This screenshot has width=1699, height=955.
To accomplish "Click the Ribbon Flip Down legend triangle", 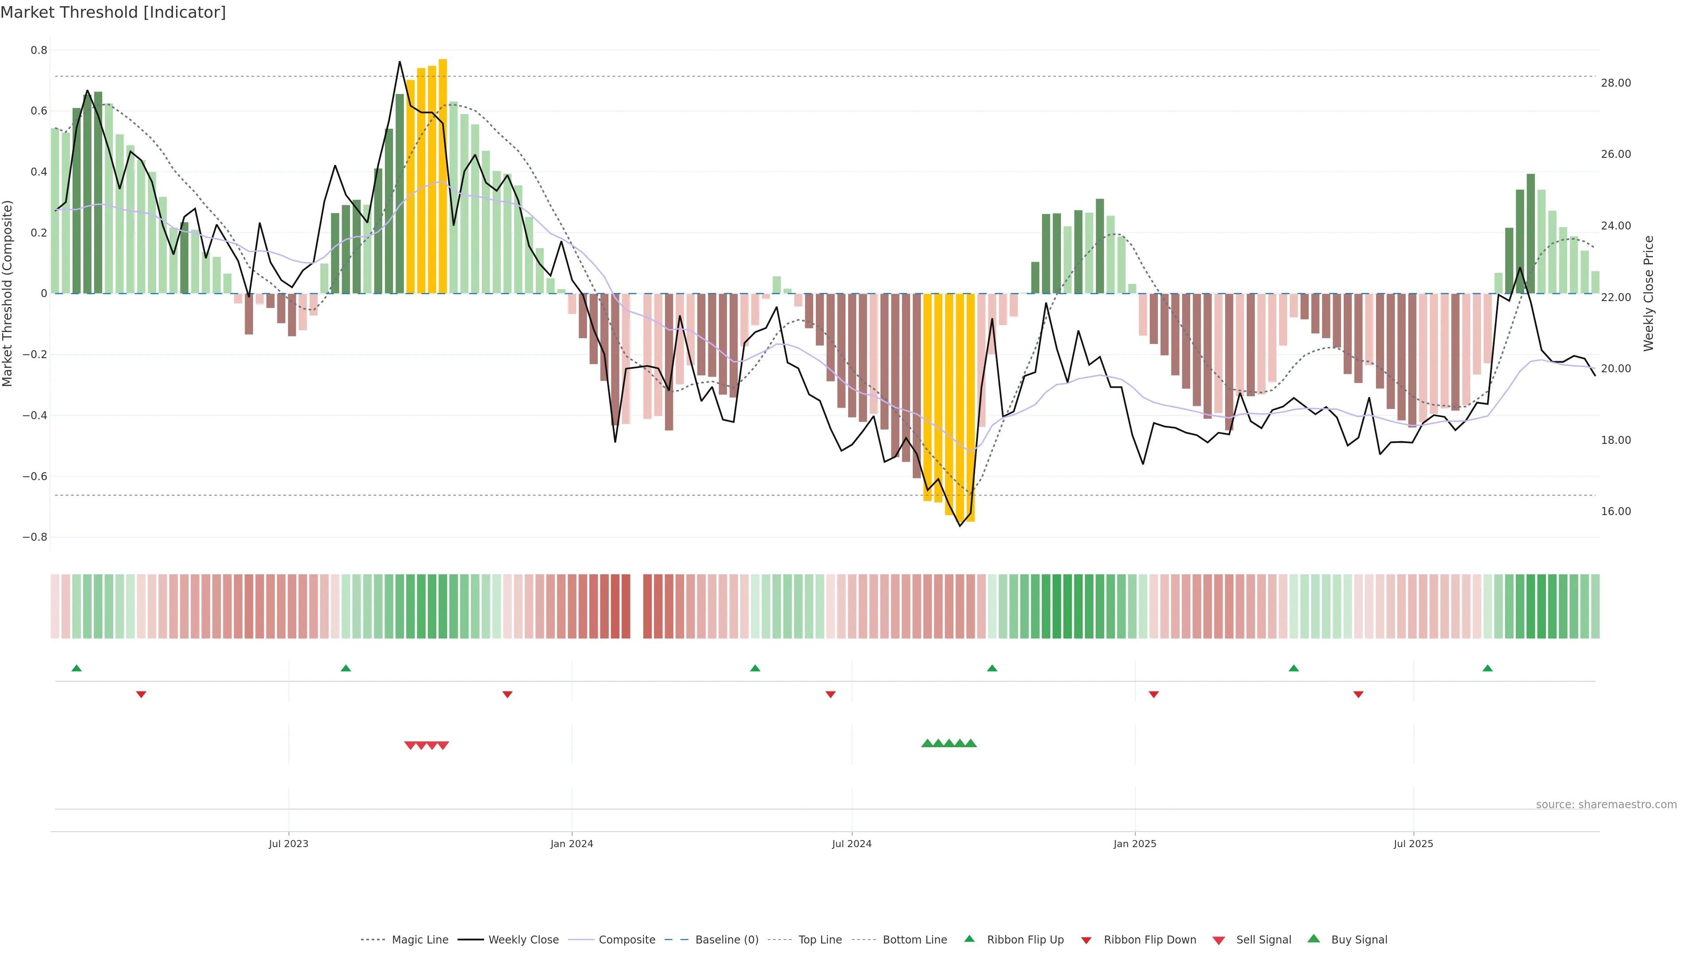I will pos(1086,940).
